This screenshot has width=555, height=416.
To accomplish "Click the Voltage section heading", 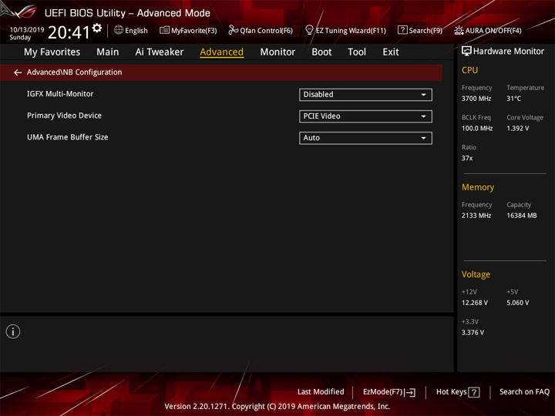I will [476, 274].
